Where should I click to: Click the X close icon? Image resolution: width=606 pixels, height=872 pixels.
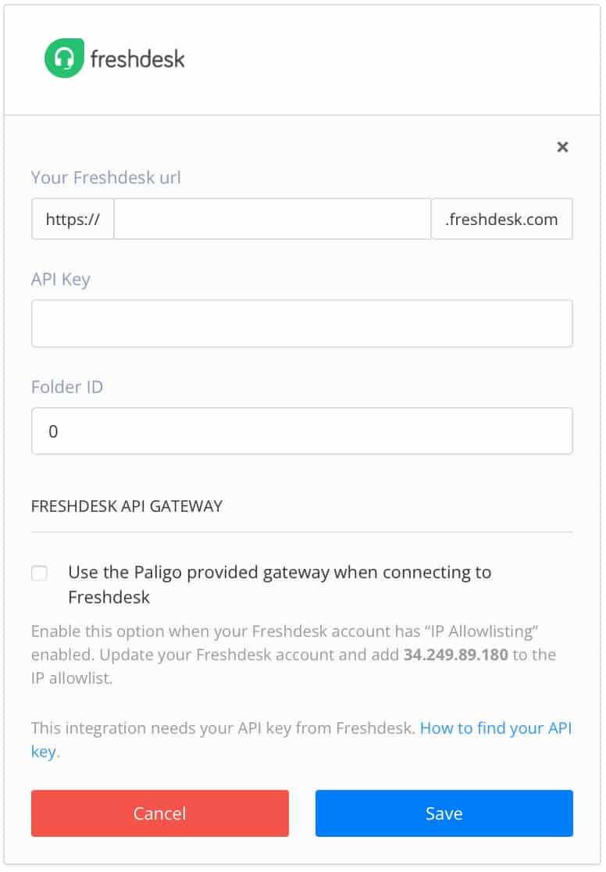click(x=563, y=147)
